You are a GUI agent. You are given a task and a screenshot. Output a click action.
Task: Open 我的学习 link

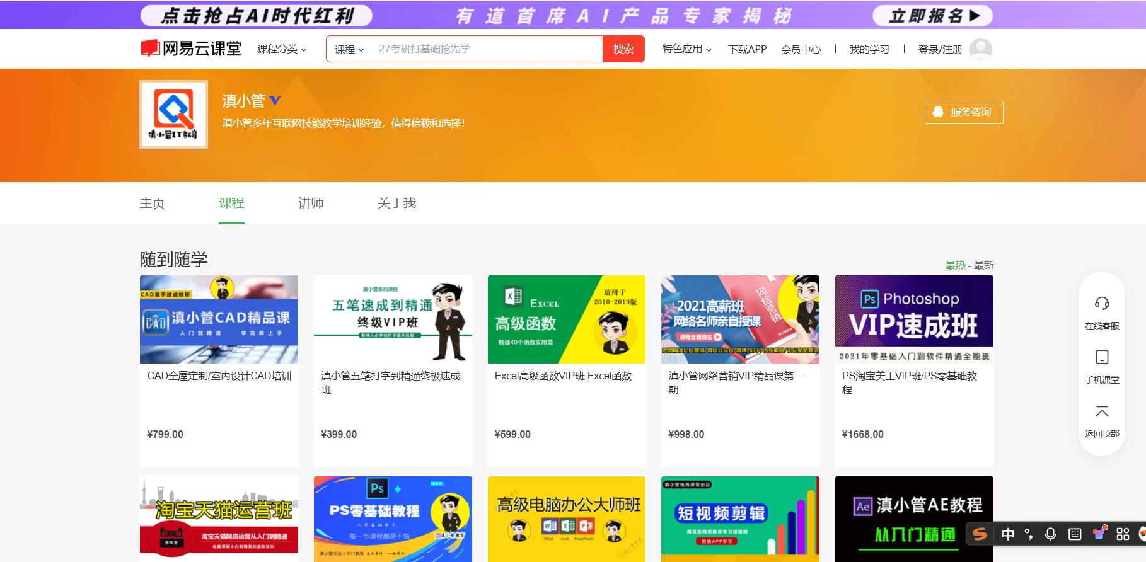[869, 49]
